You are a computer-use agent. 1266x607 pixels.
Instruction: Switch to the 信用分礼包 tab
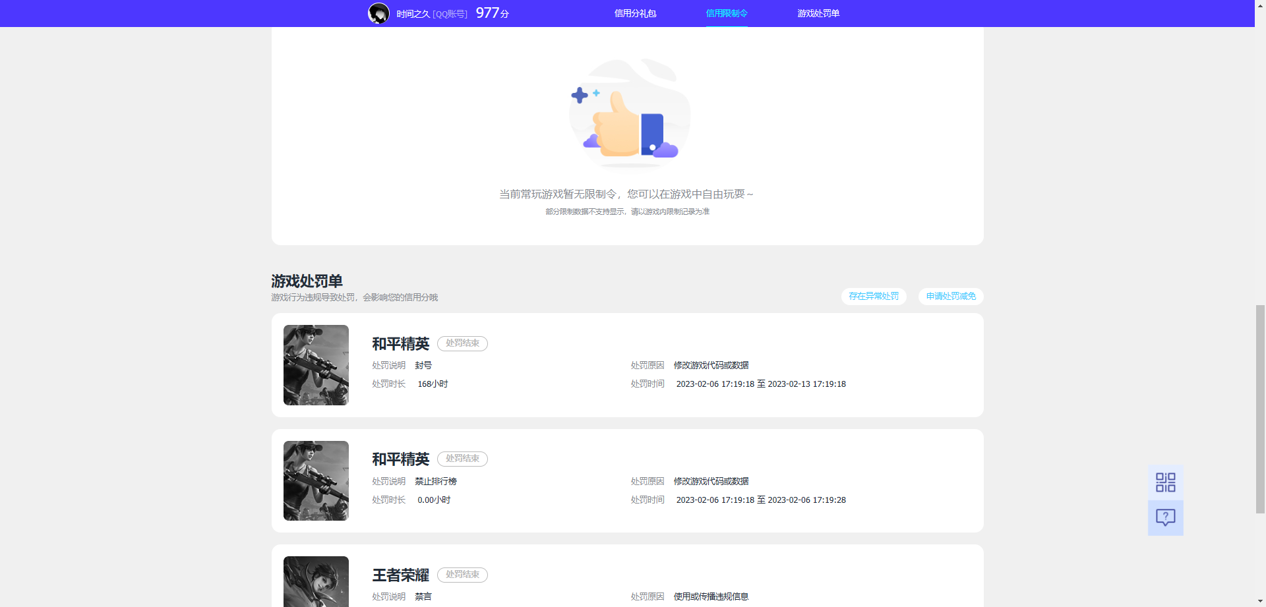634,13
